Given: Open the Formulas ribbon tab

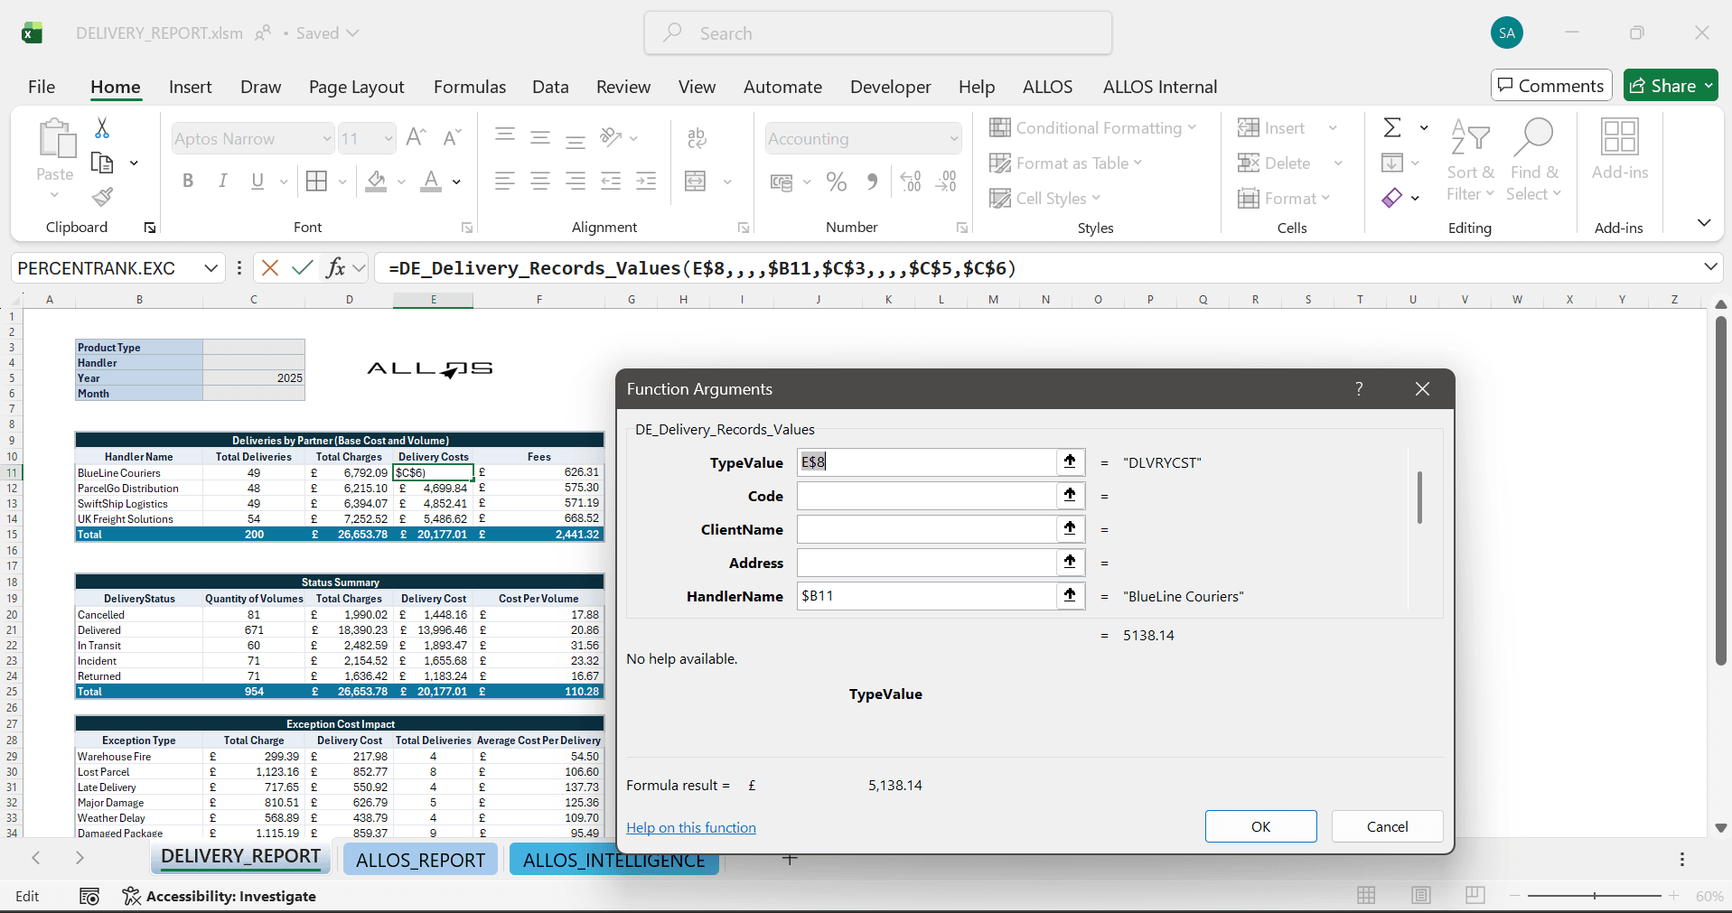Looking at the screenshot, I should [469, 87].
